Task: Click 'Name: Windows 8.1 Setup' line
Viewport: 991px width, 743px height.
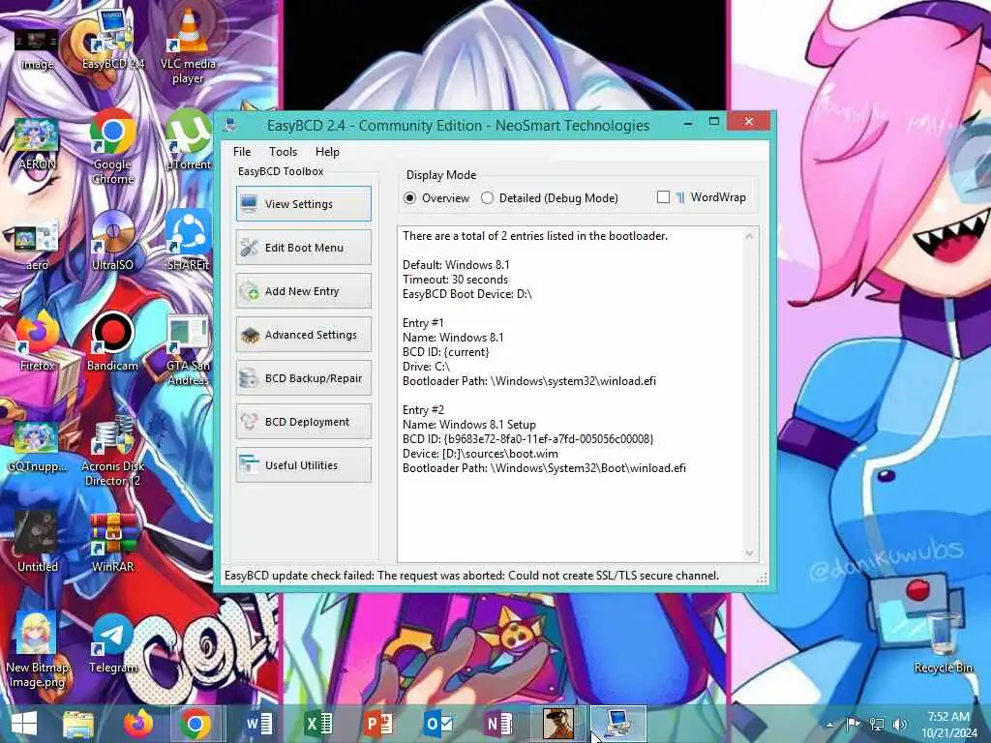Action: click(x=469, y=425)
